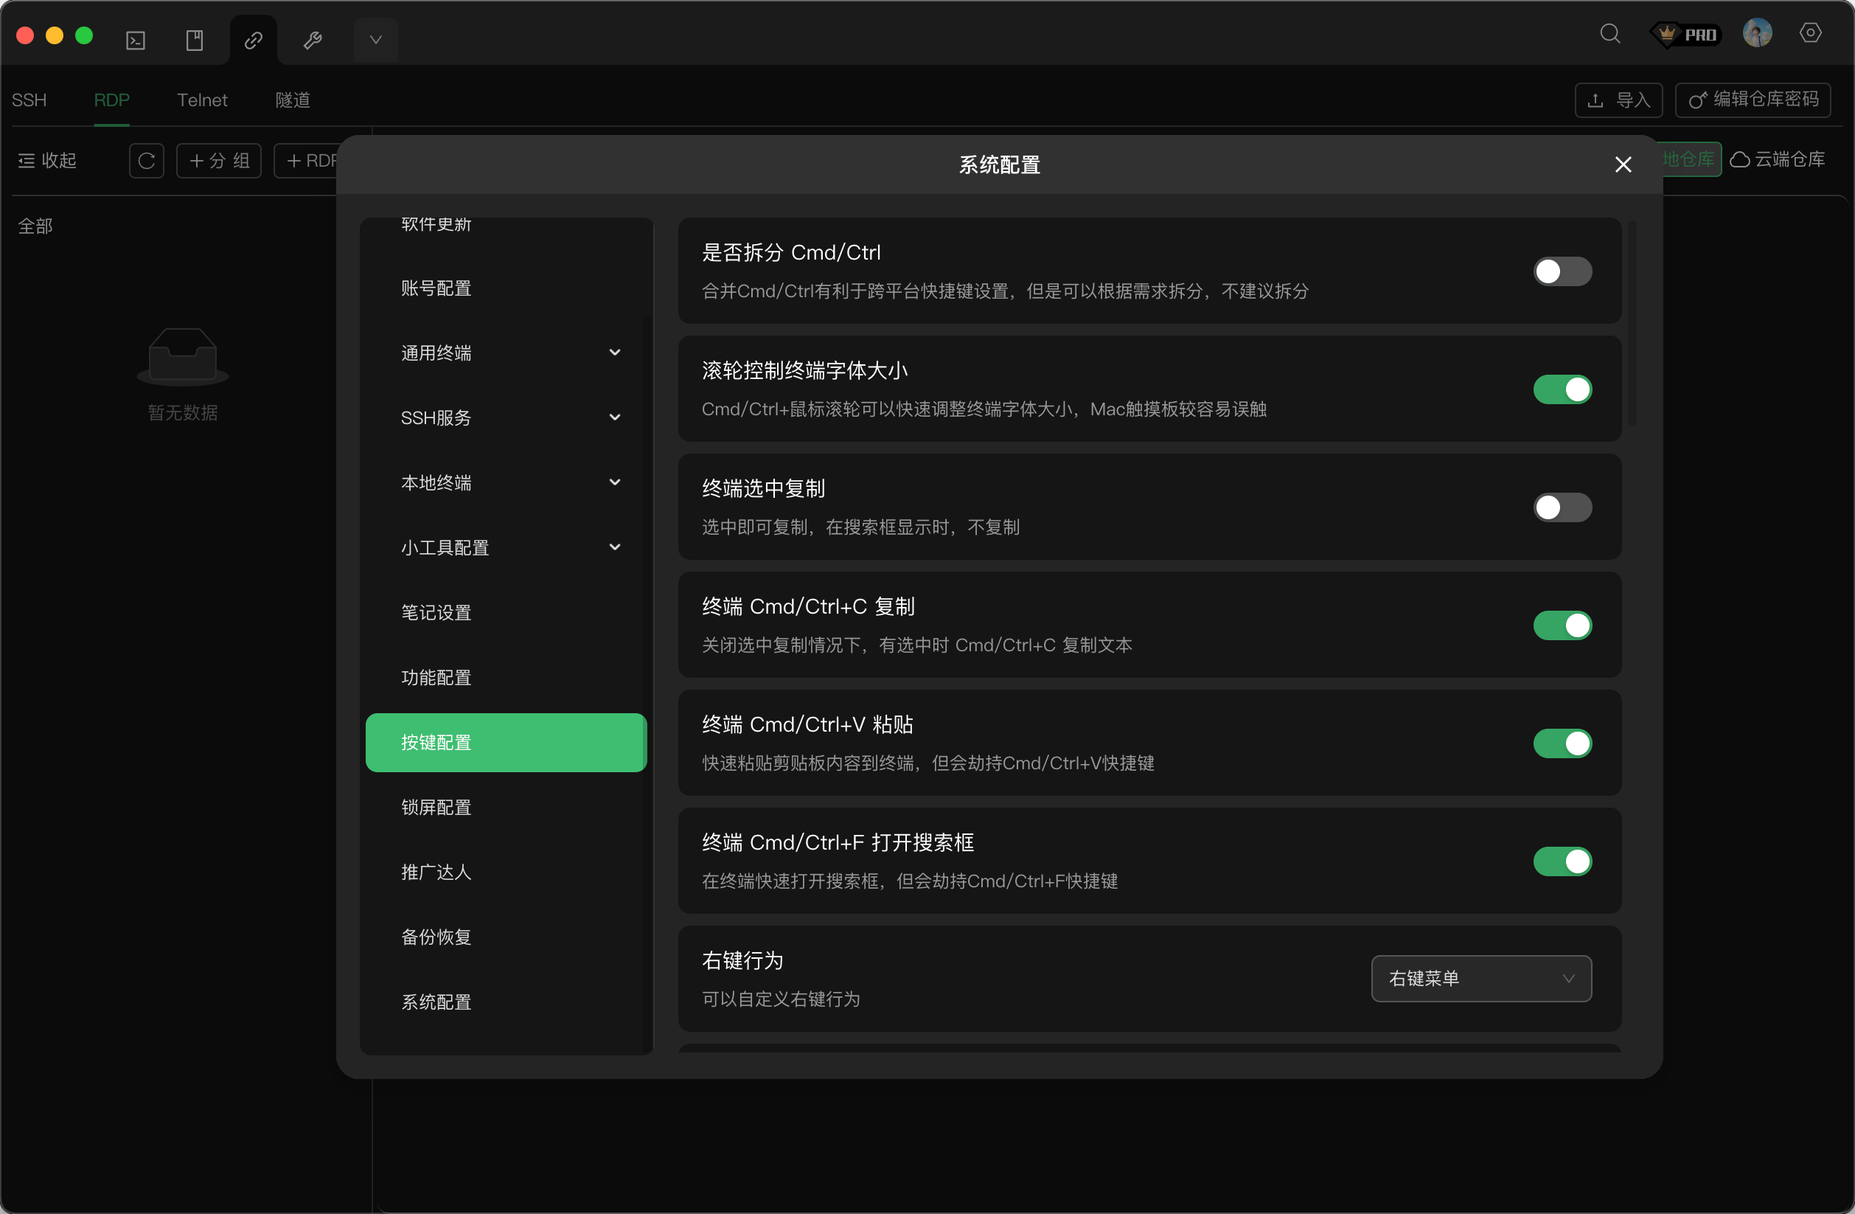Image resolution: width=1855 pixels, height=1214 pixels.
Task: Switch to the Telnet tab
Action: pyautogui.click(x=202, y=100)
